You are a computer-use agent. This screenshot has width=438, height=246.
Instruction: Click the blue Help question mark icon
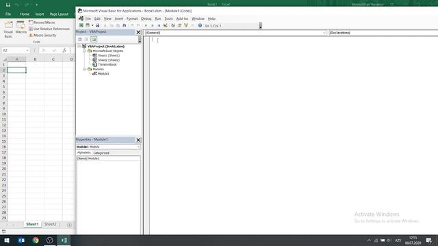[200, 25]
